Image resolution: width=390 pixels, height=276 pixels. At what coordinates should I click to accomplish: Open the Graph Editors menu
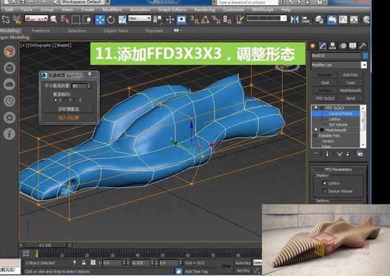pos(172,10)
